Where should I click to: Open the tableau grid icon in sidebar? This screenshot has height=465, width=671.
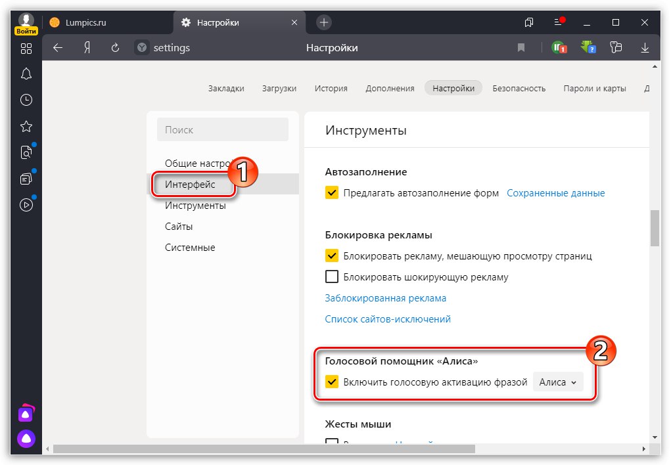point(26,48)
